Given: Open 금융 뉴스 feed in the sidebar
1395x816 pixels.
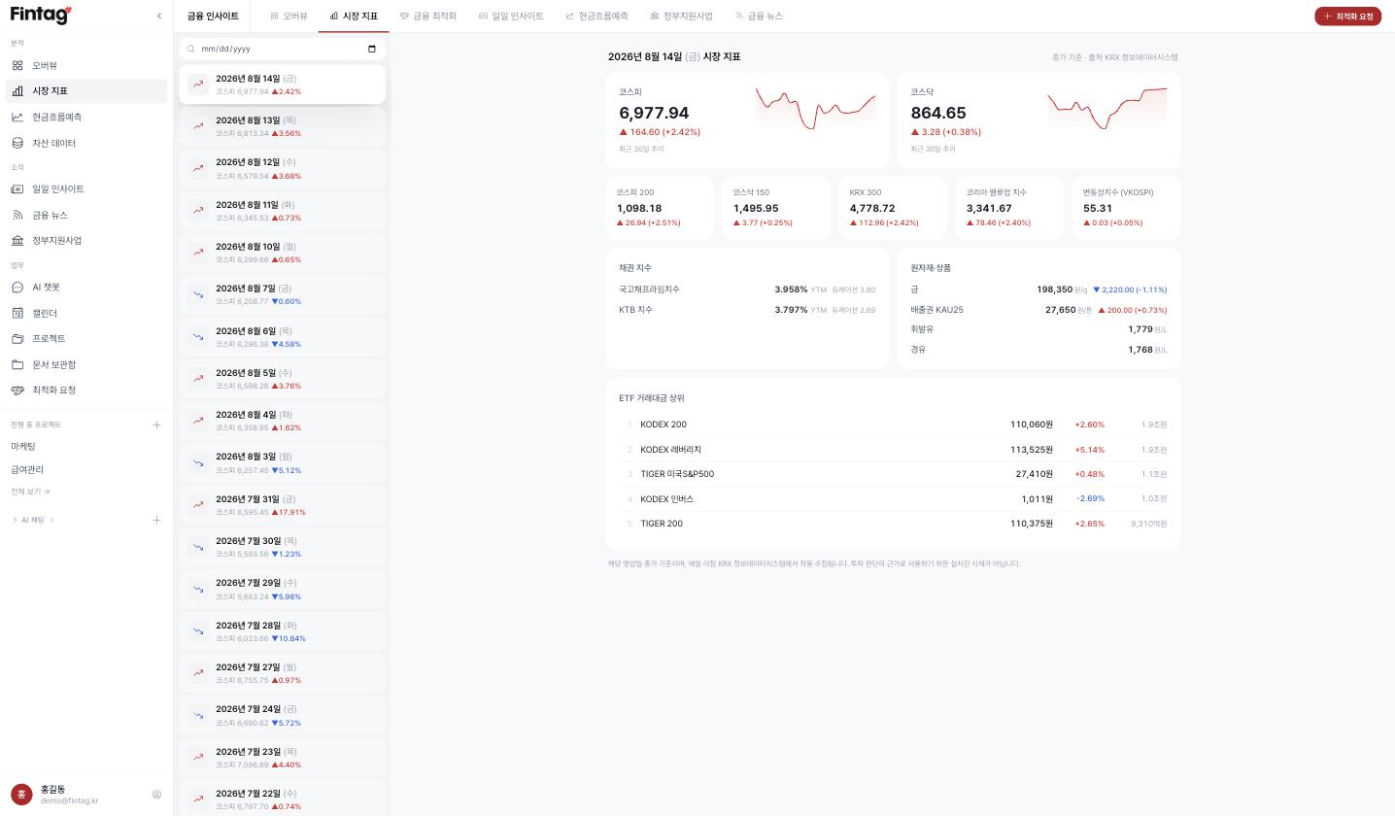Looking at the screenshot, I should coord(86,215).
